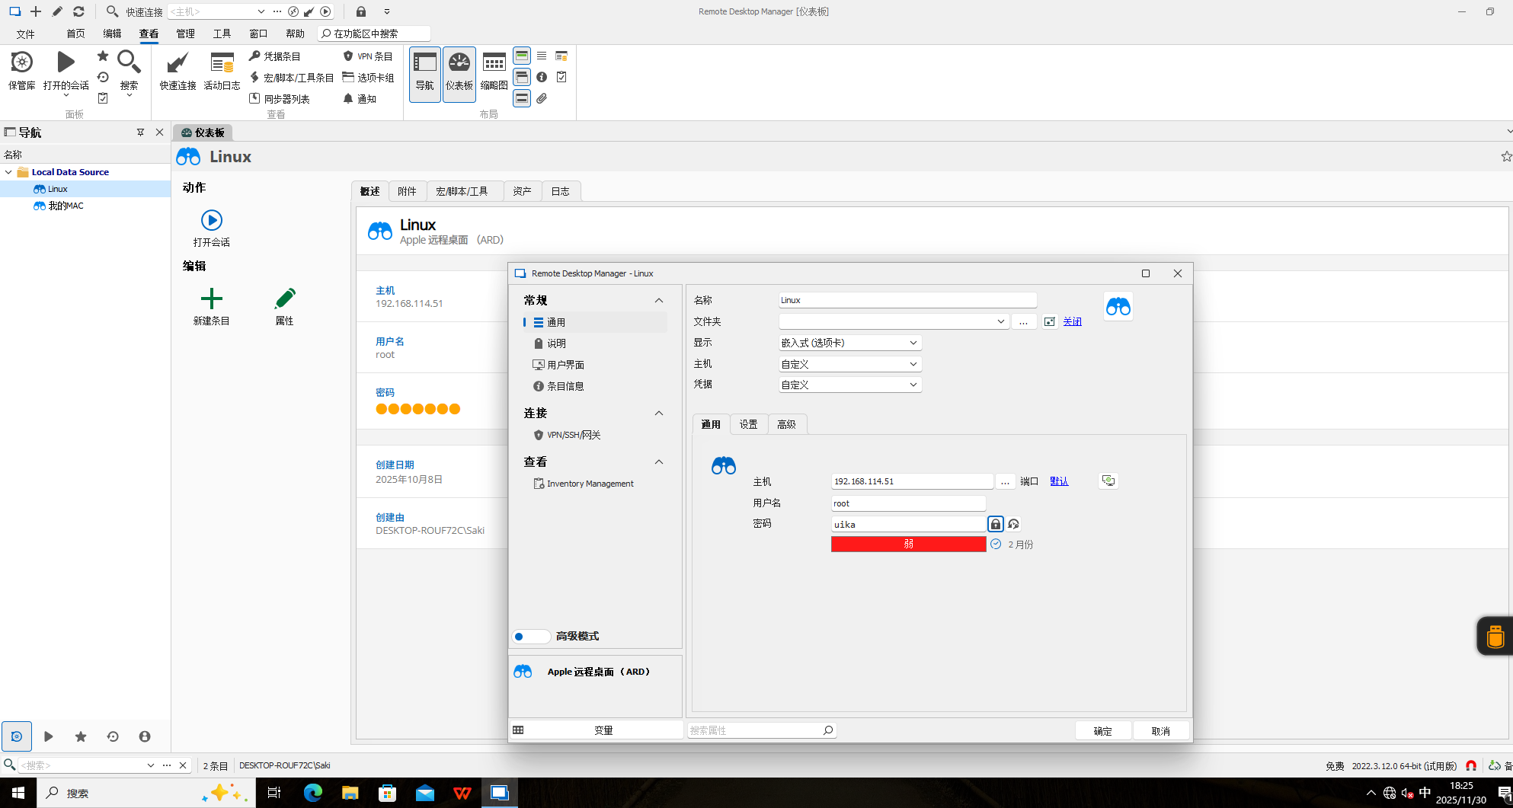Switch to the 设置 tab in dialog
Image resolution: width=1513 pixels, height=808 pixels.
[x=749, y=425]
